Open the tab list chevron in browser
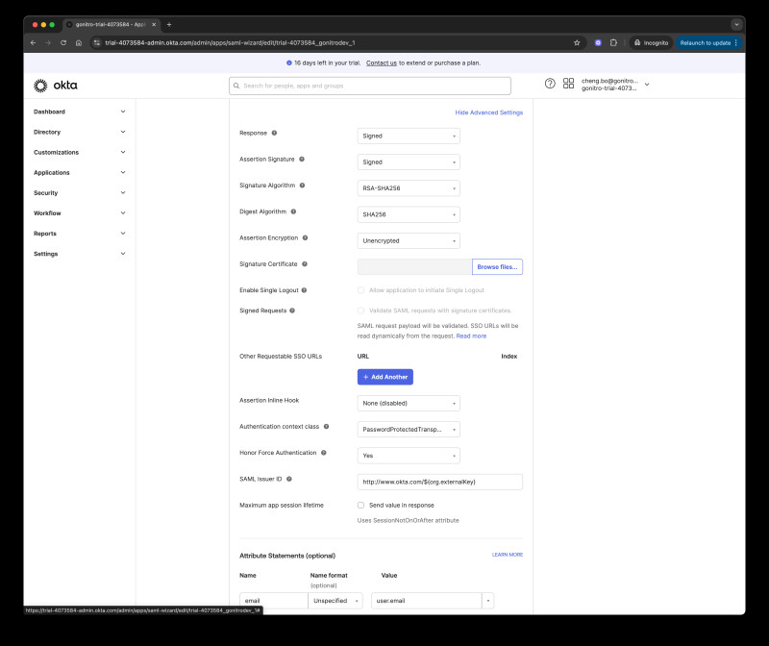This screenshot has width=769, height=646. coord(736,25)
